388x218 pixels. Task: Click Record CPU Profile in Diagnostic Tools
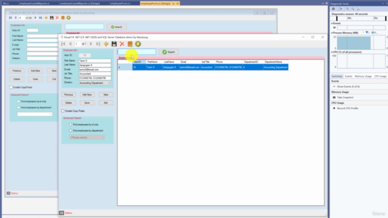(x=347, y=108)
